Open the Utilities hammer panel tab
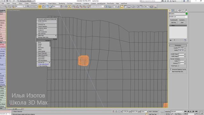This screenshot has height=115, width=204. point(186,11)
